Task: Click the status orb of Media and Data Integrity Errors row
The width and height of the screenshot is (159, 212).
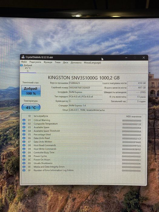Action: [x=24, y=167]
